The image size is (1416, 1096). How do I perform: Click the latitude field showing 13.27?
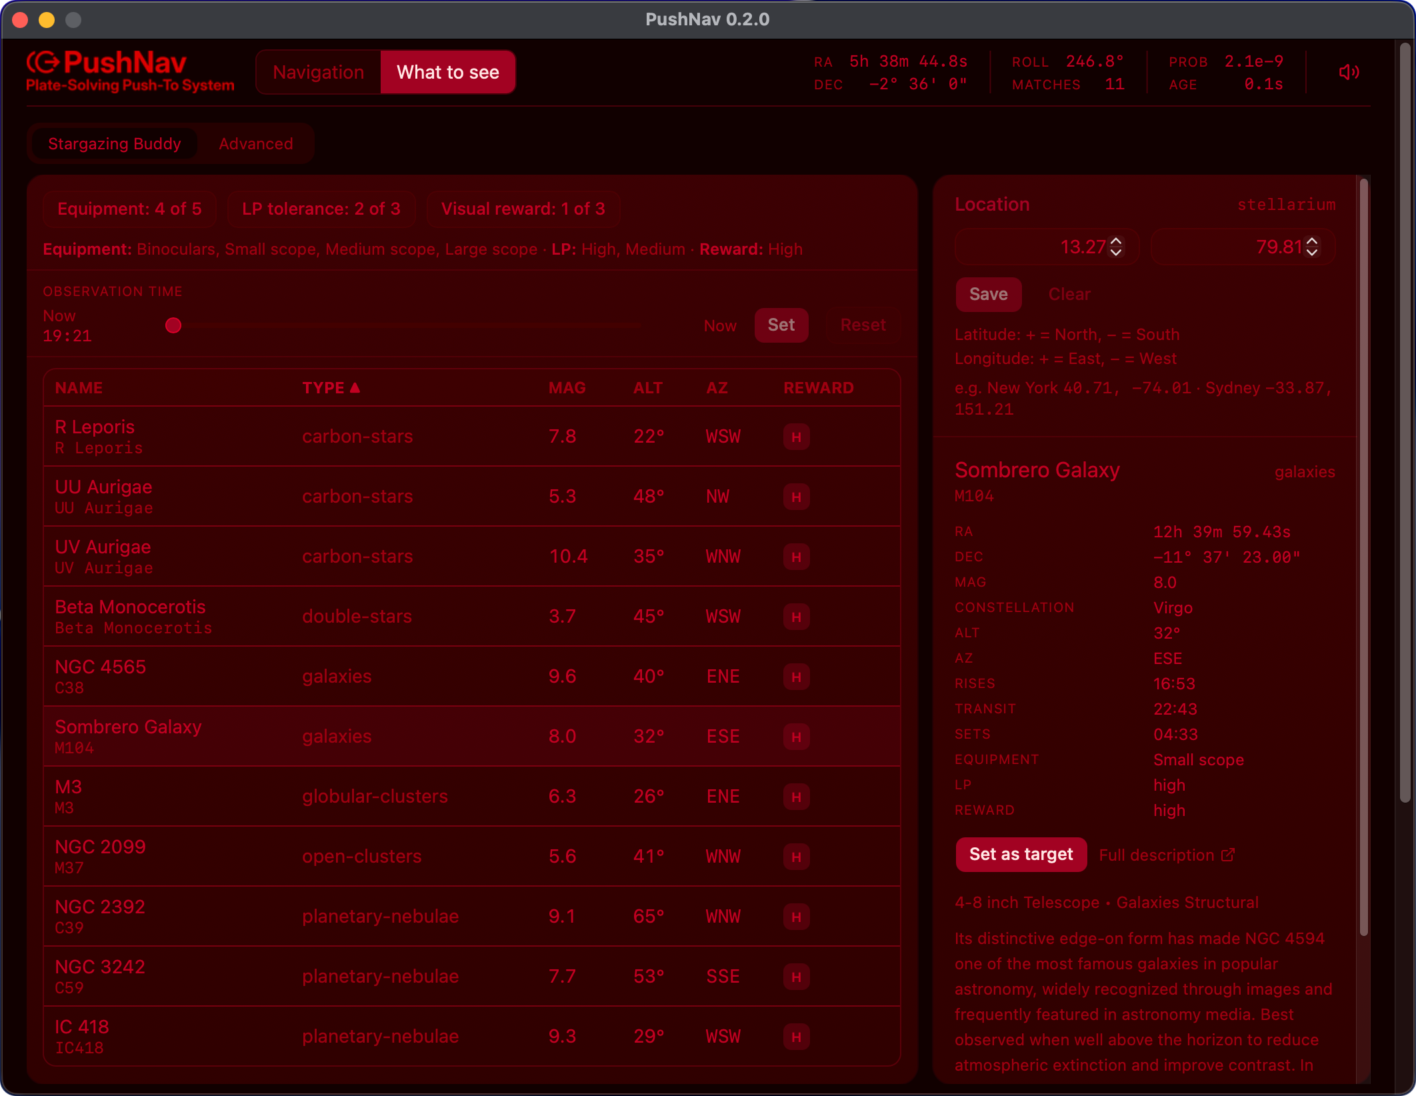(1047, 247)
